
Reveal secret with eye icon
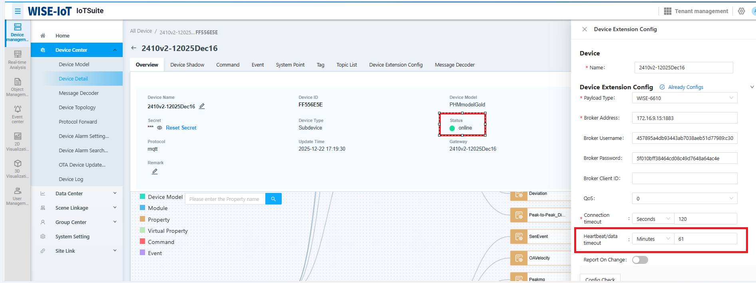click(x=159, y=128)
